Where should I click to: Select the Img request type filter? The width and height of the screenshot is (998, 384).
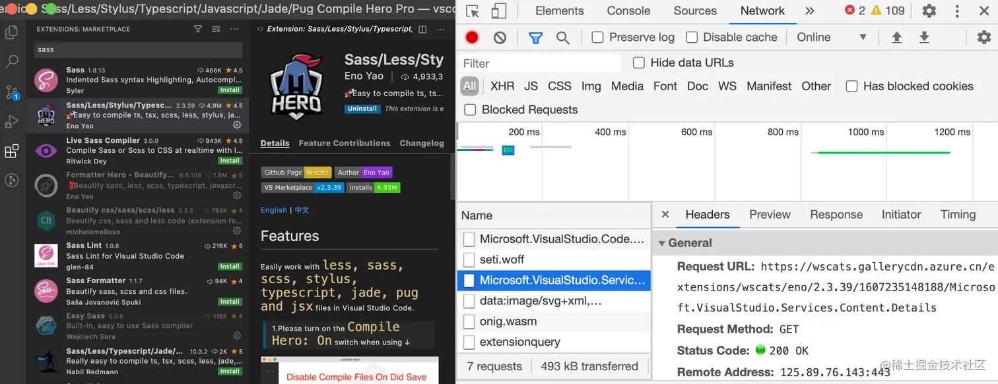coord(591,86)
